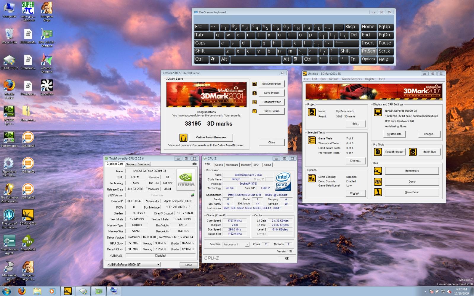Open the AquaMark3 desktop icon
This screenshot has width=474, height=296.
tap(28, 243)
